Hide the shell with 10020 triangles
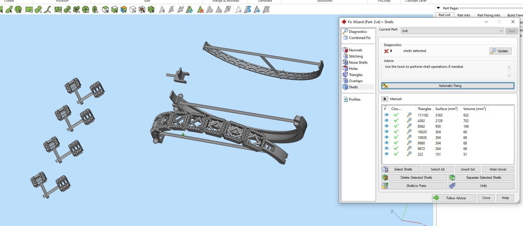The image size is (523, 226). pos(386,132)
